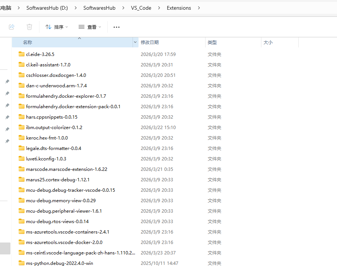
Task: Click the date 2026/3/22 15:10
Action: click(158, 128)
